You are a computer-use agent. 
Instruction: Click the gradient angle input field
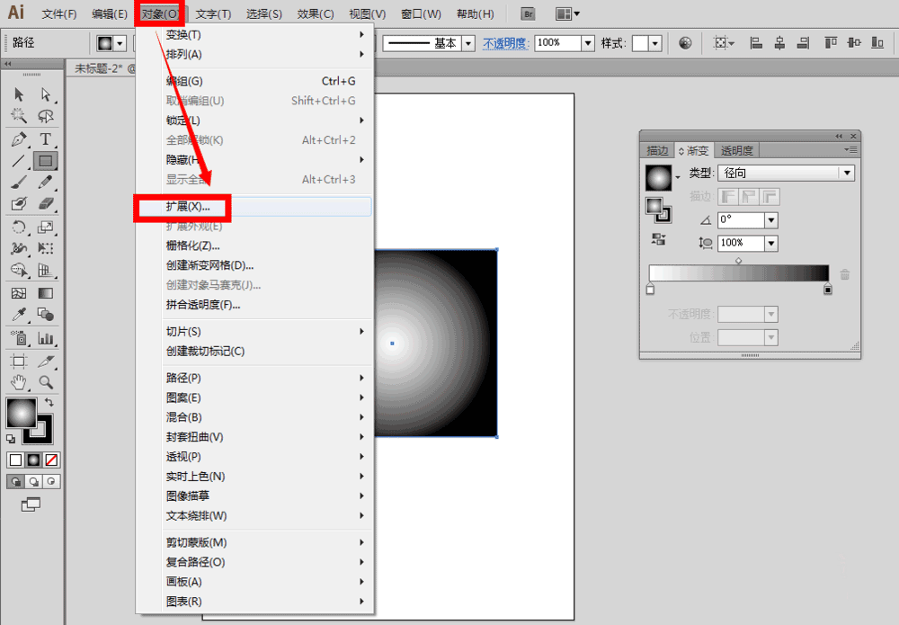click(x=741, y=220)
